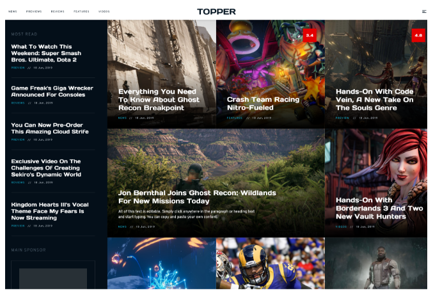Click Reviews tag under Giga Wrecker article
The width and height of the screenshot is (433, 295).
coord(18,103)
